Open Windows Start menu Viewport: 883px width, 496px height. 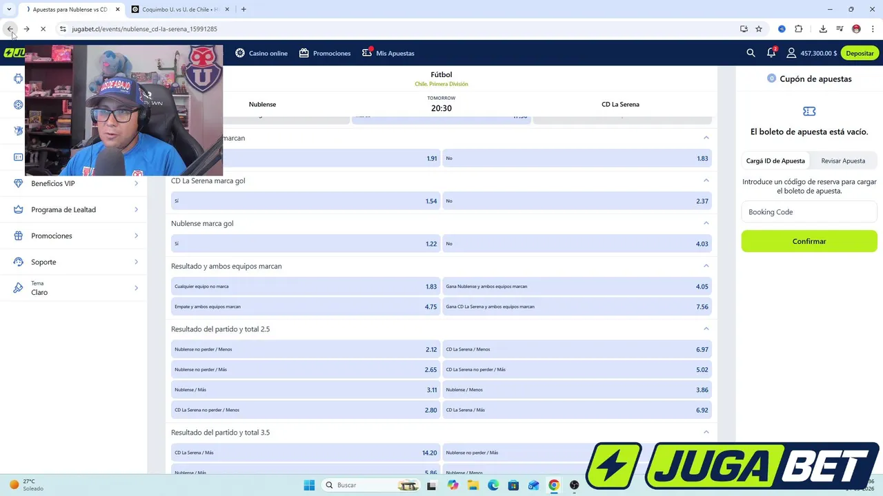[309, 485]
